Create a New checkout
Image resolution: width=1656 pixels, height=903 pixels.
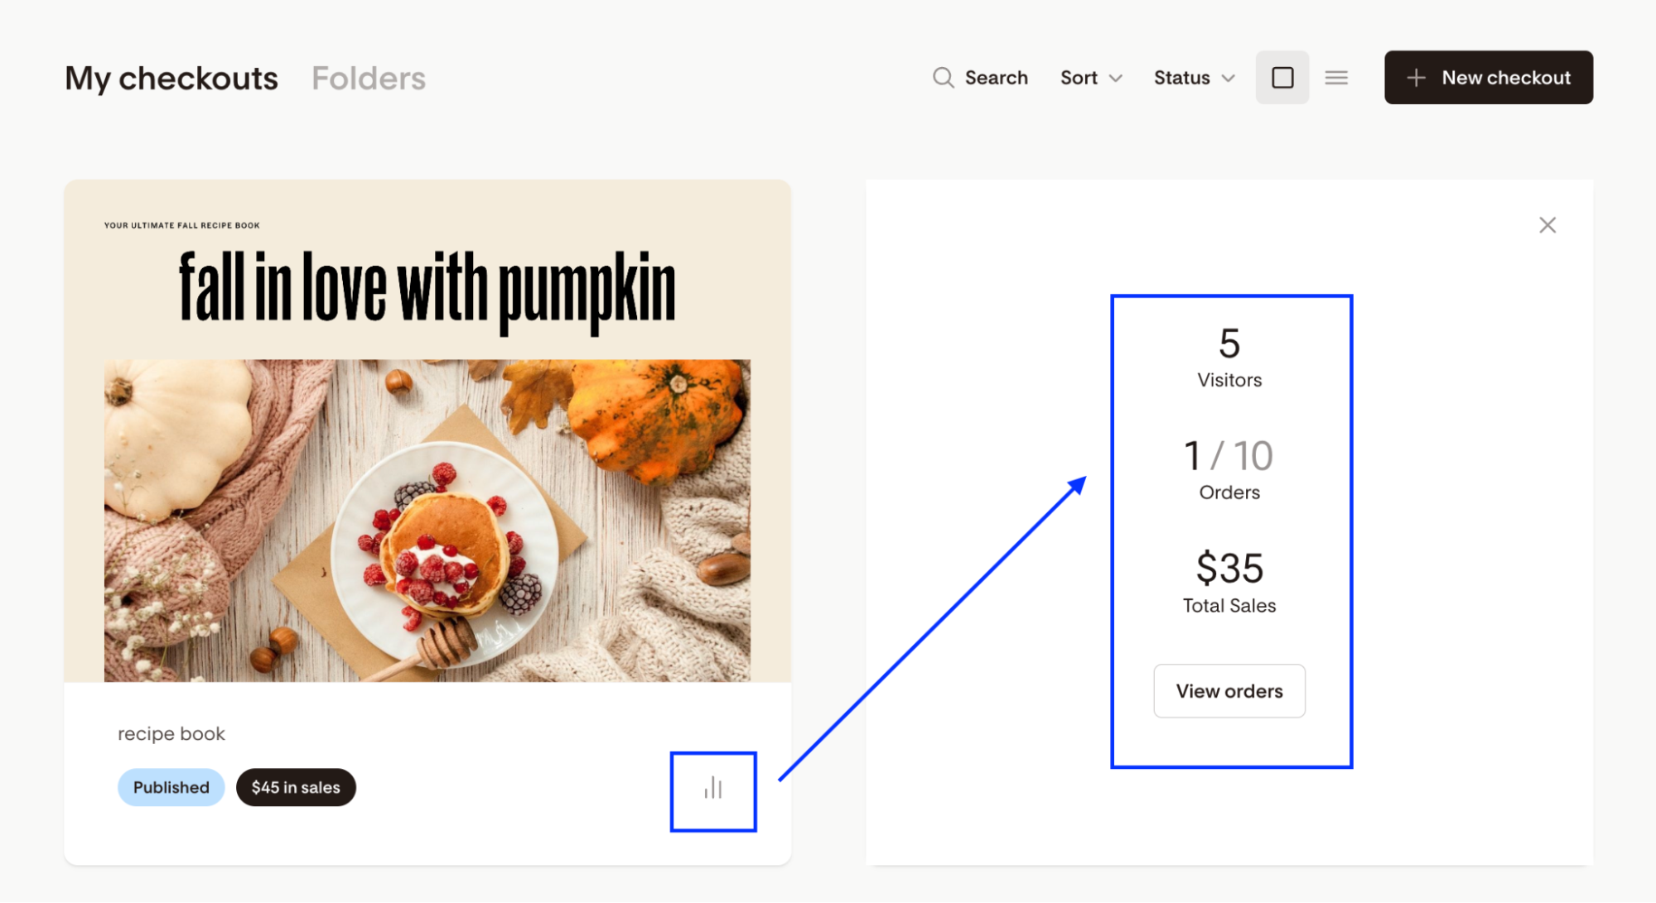pyautogui.click(x=1488, y=78)
